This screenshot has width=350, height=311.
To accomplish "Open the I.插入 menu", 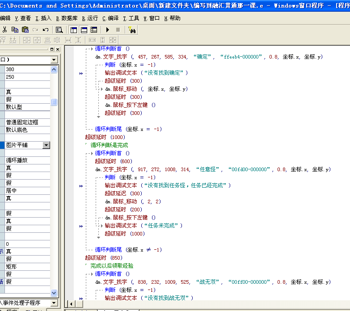I will (43, 18).
